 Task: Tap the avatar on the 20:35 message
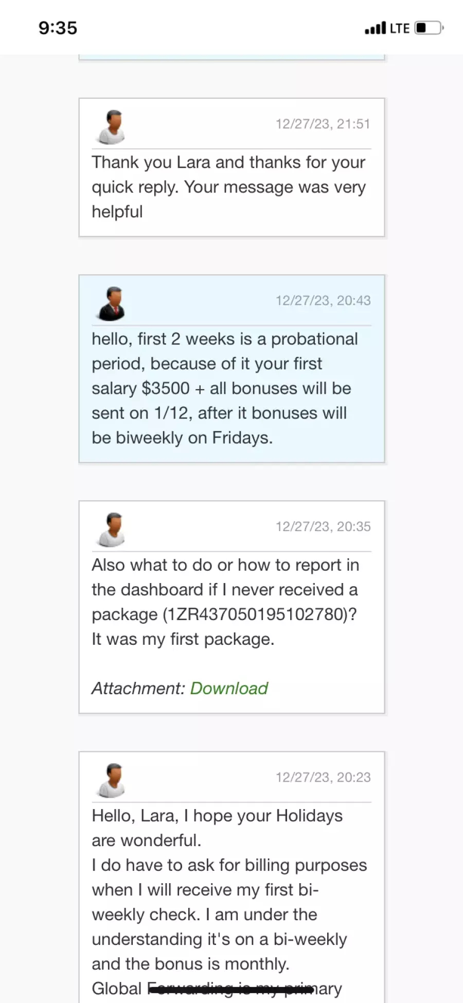[x=111, y=530]
